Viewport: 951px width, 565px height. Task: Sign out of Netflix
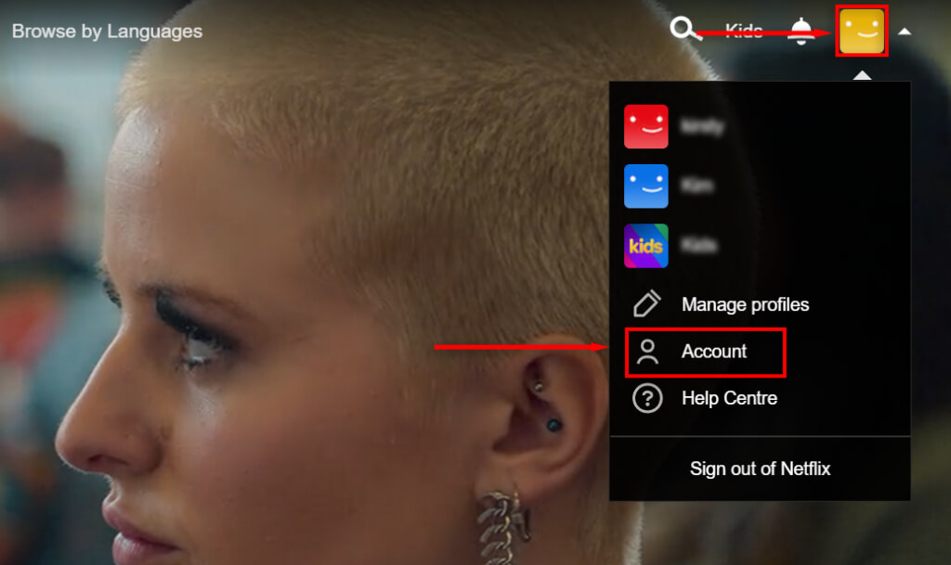pos(760,469)
